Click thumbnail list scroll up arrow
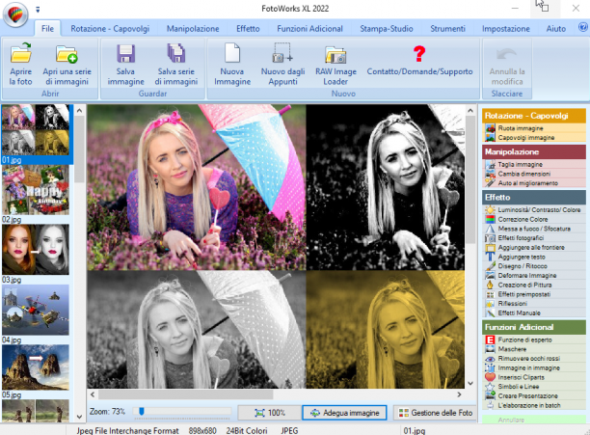Image resolution: width=590 pixels, height=435 pixels. pos(79,111)
